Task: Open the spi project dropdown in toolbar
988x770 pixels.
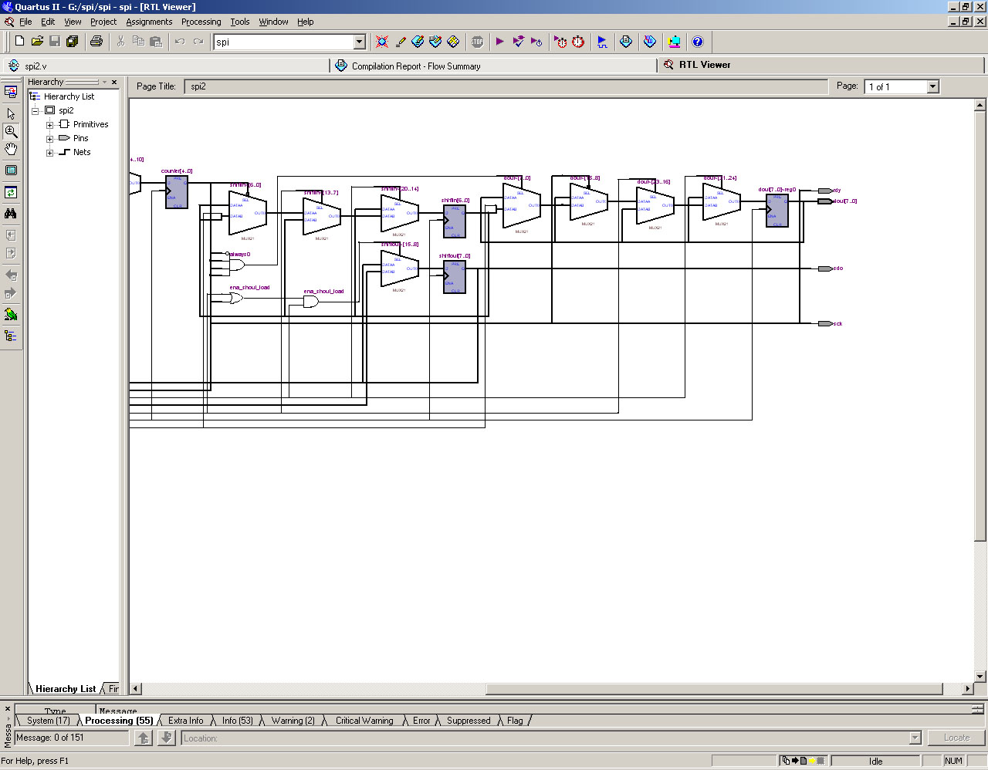Action: pyautogui.click(x=360, y=42)
